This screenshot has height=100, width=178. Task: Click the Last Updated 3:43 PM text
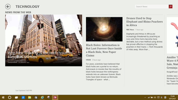pos(24,91)
